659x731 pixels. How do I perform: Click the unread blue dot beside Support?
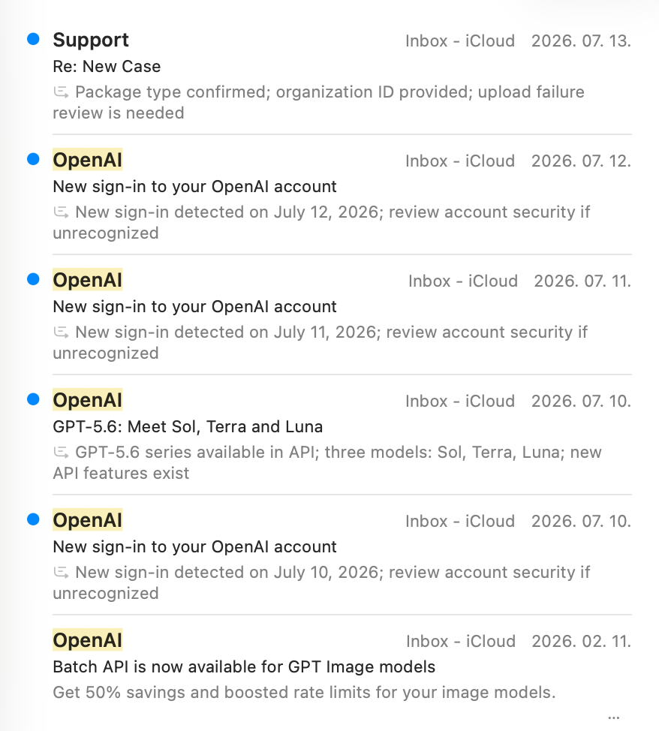click(x=33, y=39)
